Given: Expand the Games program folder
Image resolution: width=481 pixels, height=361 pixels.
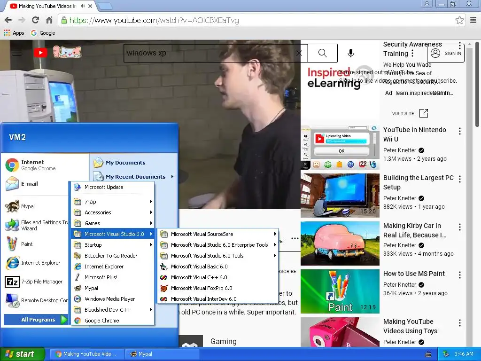Looking at the screenshot, I should tap(113, 223).
